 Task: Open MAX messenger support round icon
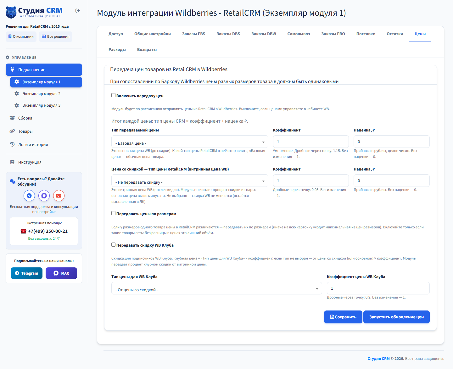pyautogui.click(x=44, y=196)
